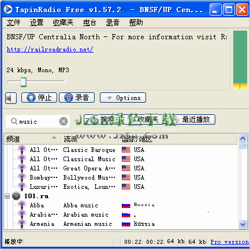Open the search filter dropdown arrow
Image resolution: width=250 pixels, height=249 pixels.
tap(77, 121)
